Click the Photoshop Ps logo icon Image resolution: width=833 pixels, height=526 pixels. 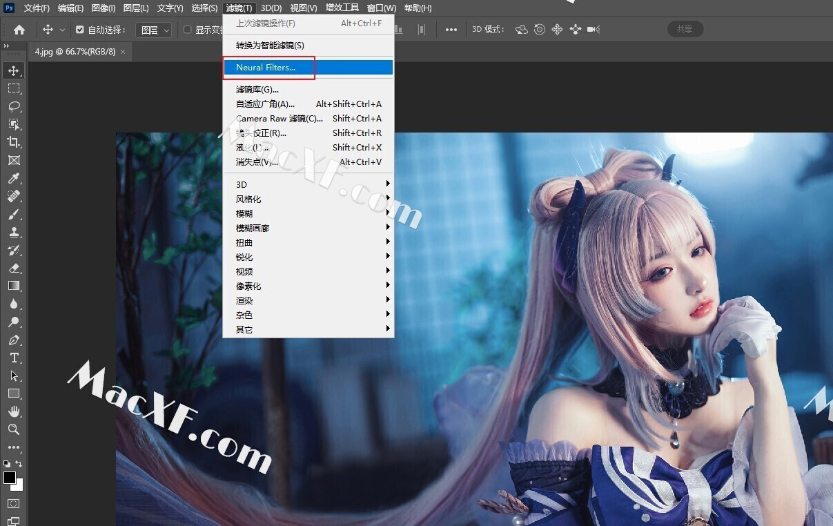pos(10,8)
